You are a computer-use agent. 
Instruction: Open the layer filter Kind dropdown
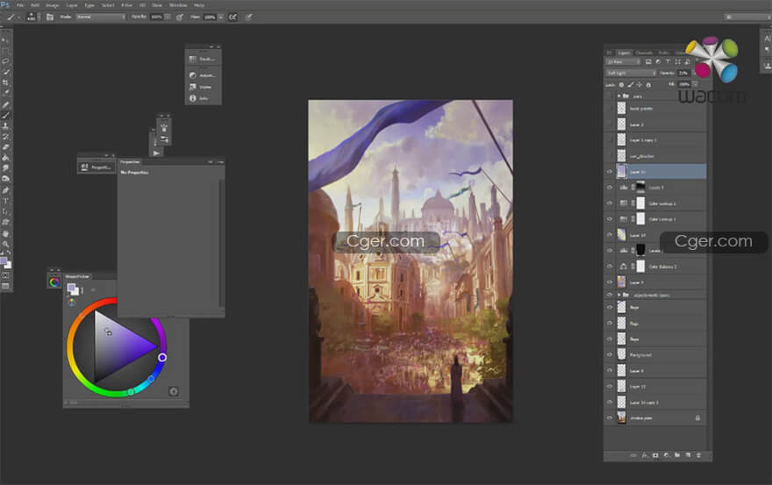point(624,61)
